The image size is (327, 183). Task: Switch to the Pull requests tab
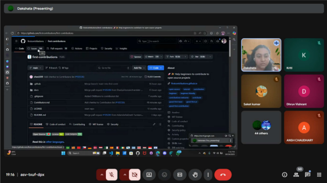tap(56, 48)
